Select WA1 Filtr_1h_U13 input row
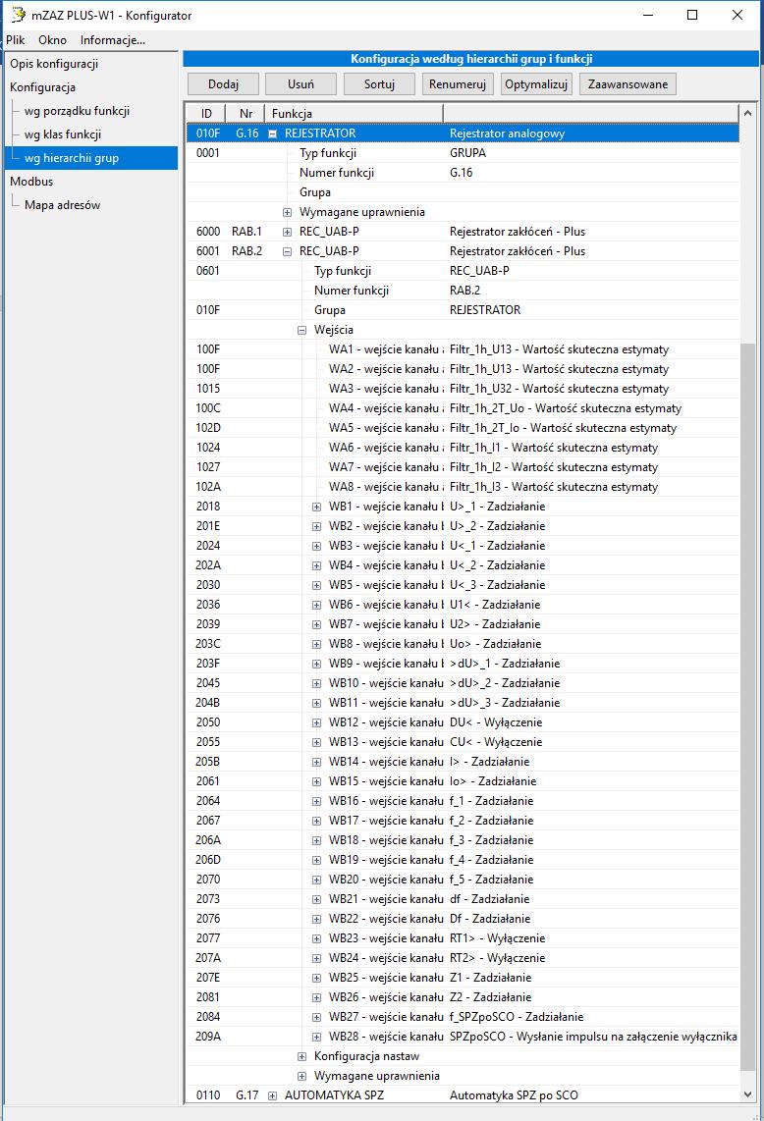Screen dimensions: 764x1121 coord(463,349)
